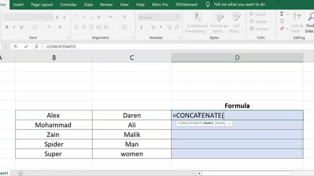The image size is (314, 176).
Task: Open the Page Layout tab
Action: pyautogui.click(x=42, y=4)
